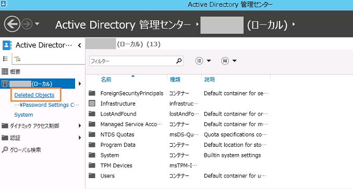The width and height of the screenshot is (353, 189).
Task: Open breadcrumb arrow after Active Directory 管理センター
Action: [197, 24]
